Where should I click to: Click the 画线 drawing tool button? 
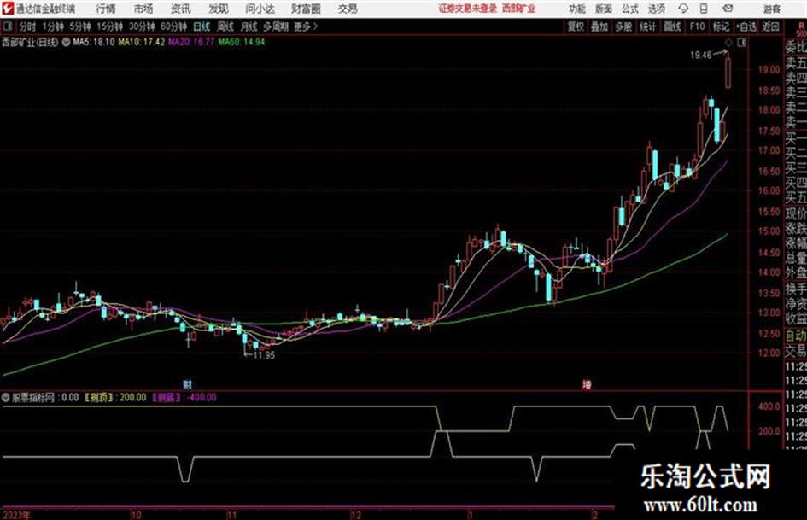click(x=672, y=26)
